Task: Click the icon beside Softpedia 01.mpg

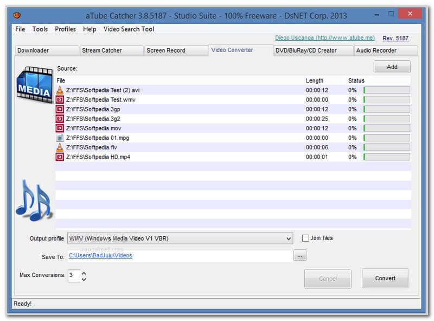Action: (60, 138)
